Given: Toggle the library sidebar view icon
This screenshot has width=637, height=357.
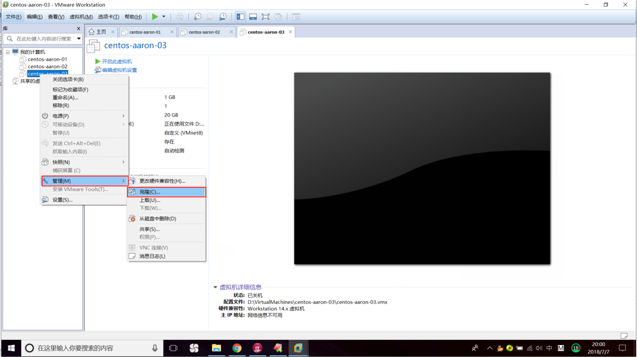Looking at the screenshot, I should click(x=241, y=17).
